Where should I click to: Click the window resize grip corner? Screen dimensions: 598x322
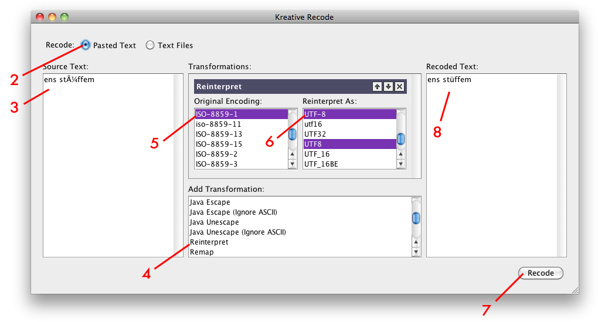pyautogui.click(x=575, y=290)
